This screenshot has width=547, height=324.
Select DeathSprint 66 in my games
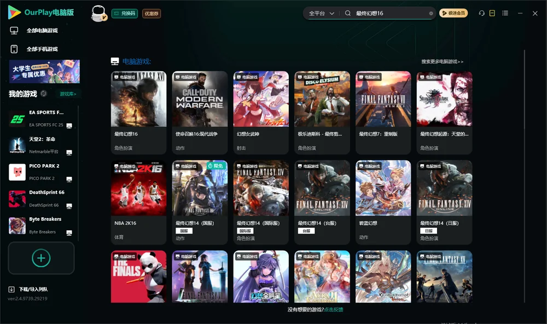tap(41, 199)
